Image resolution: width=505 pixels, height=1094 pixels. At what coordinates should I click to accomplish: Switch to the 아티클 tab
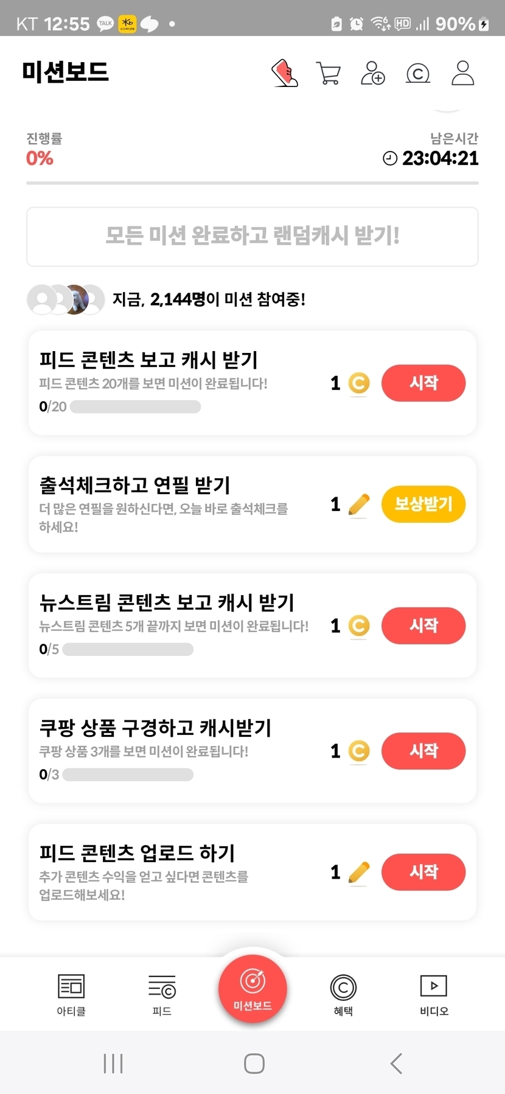coord(71,994)
